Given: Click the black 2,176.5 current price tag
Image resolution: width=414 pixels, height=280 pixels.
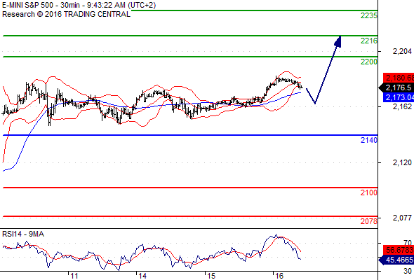Looking at the screenshot, I should pyautogui.click(x=396, y=87).
